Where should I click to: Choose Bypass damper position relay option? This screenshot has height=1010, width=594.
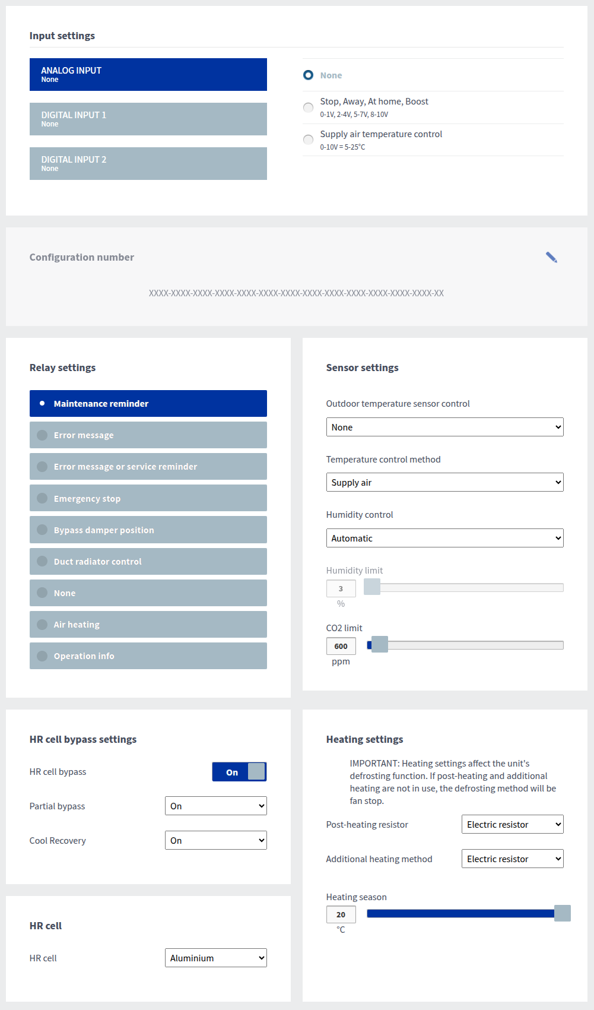(x=148, y=530)
